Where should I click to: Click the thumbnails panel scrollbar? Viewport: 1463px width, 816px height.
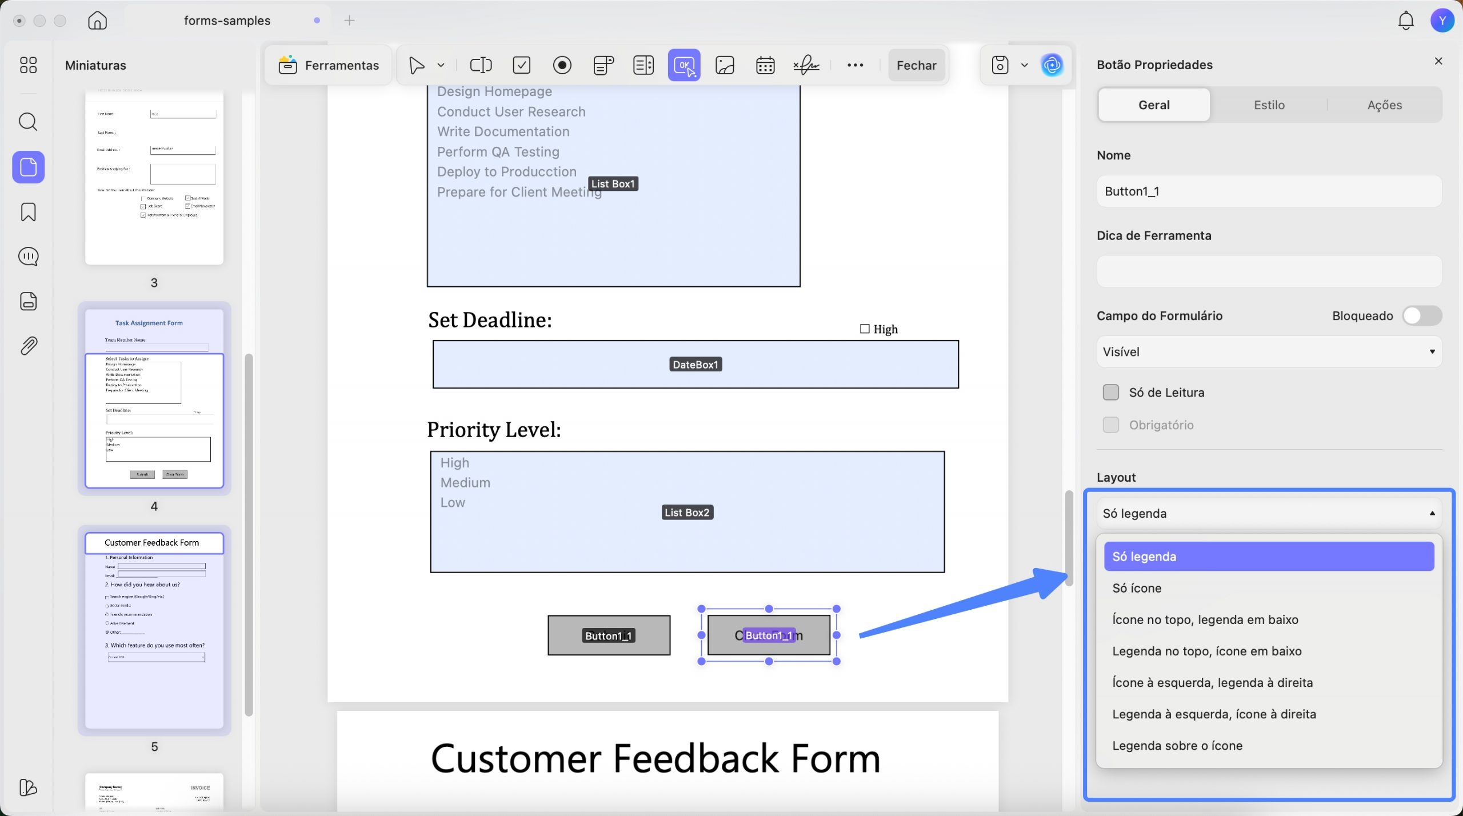249,535
